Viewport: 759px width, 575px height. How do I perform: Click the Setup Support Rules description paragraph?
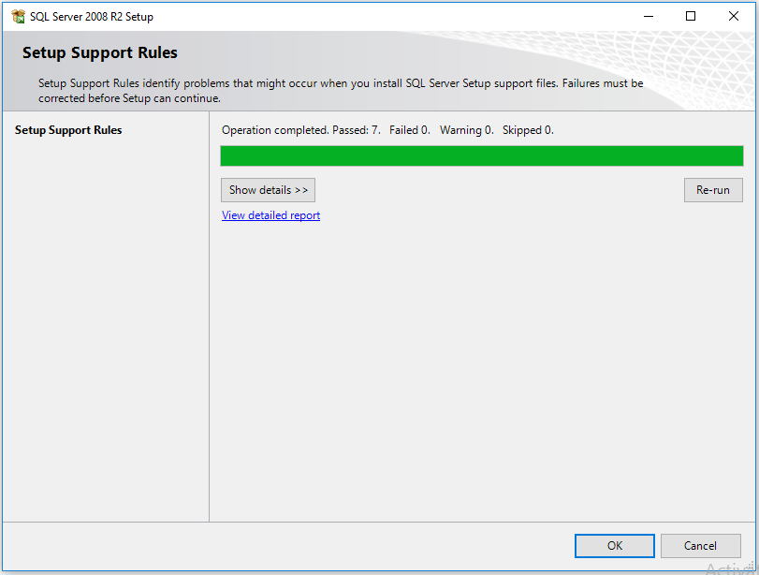point(341,91)
